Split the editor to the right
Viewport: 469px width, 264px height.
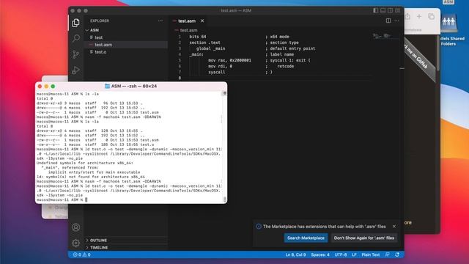click(x=388, y=21)
